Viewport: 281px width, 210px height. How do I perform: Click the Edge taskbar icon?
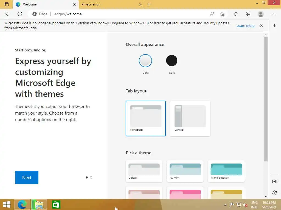point(22,205)
